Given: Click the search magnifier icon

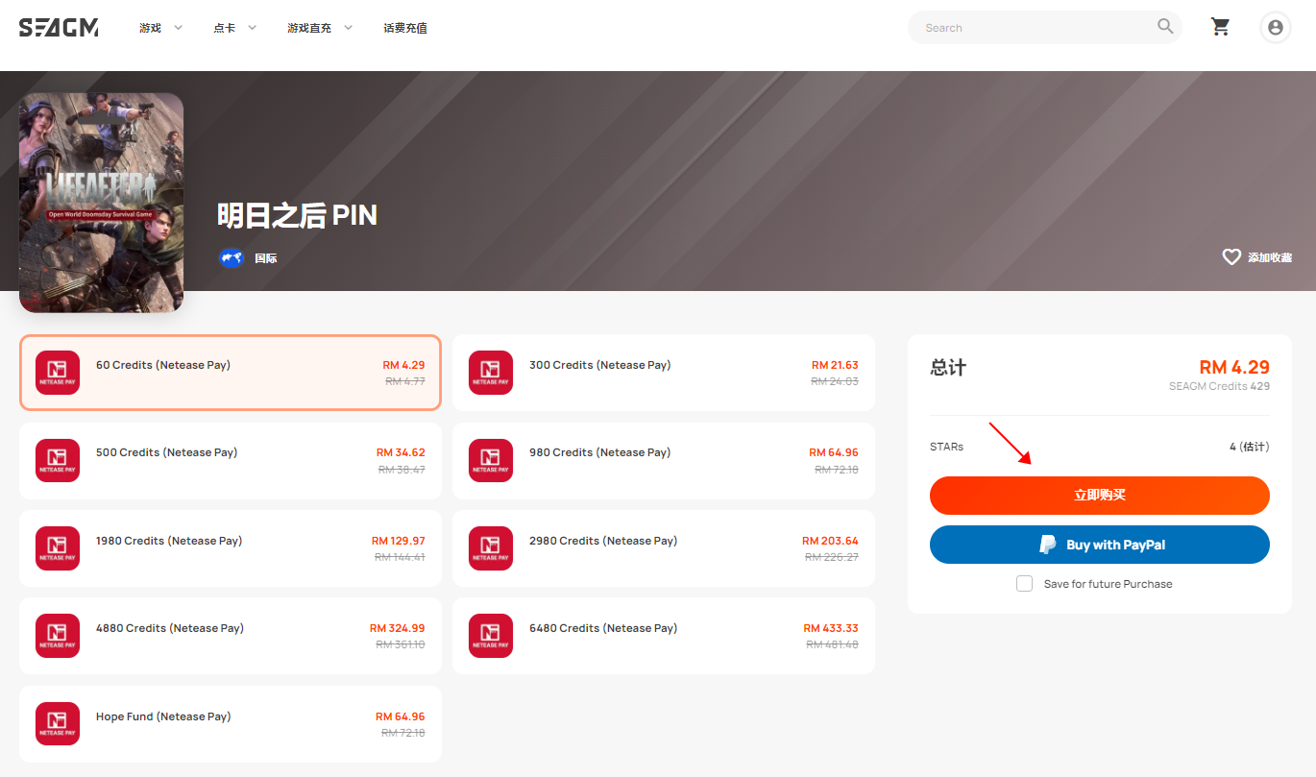Looking at the screenshot, I should 1165,27.
